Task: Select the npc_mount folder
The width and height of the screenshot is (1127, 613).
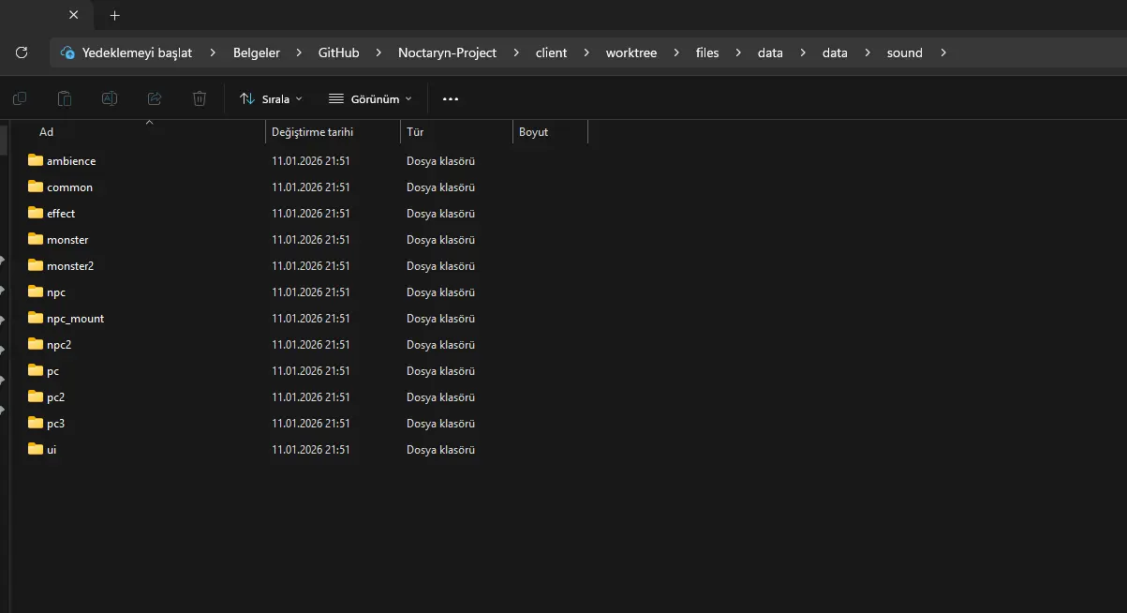Action: (x=75, y=319)
